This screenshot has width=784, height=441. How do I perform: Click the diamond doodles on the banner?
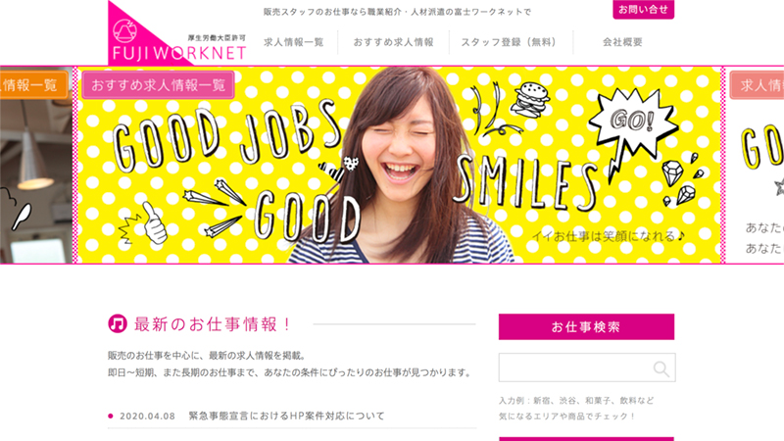681,181
